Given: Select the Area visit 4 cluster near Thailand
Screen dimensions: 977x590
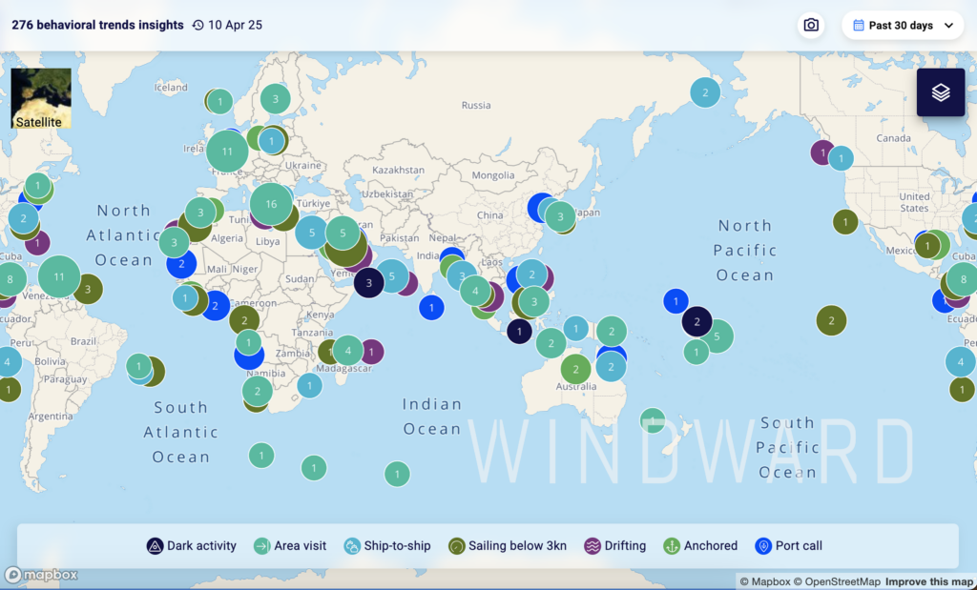Looking at the screenshot, I should (475, 291).
